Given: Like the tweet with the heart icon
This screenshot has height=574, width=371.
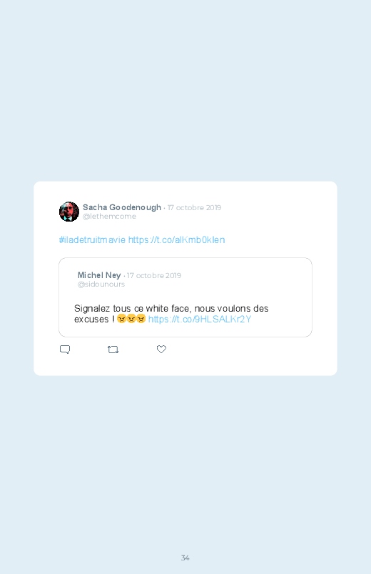Looking at the screenshot, I should (x=161, y=350).
